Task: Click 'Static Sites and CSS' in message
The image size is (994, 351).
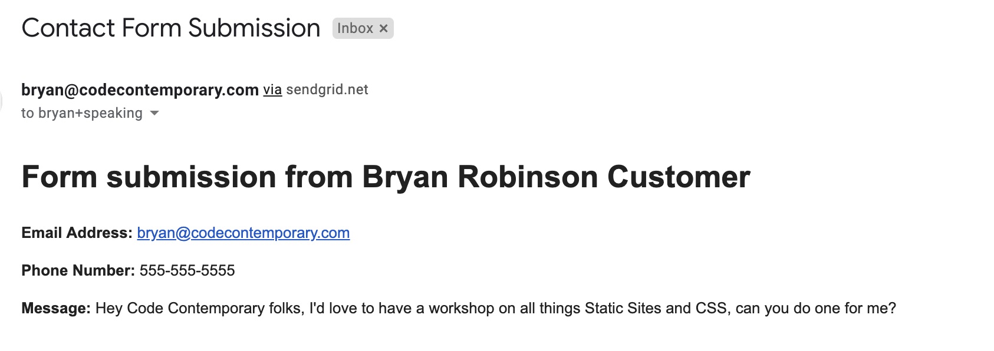Action: point(656,309)
